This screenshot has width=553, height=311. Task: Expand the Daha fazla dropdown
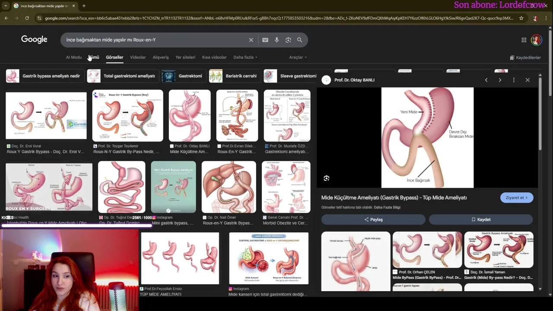[245, 57]
